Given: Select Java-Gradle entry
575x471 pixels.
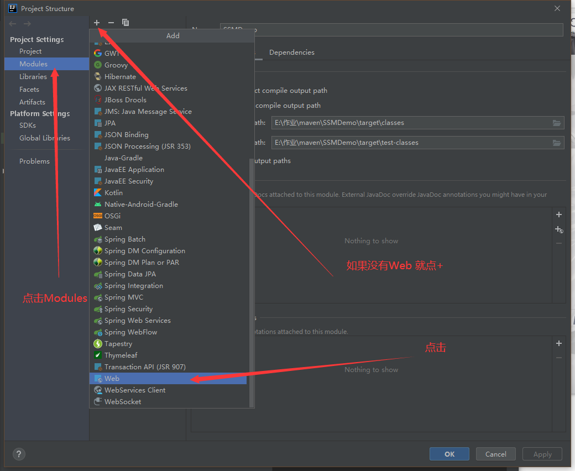Looking at the screenshot, I should click(x=168, y=158).
